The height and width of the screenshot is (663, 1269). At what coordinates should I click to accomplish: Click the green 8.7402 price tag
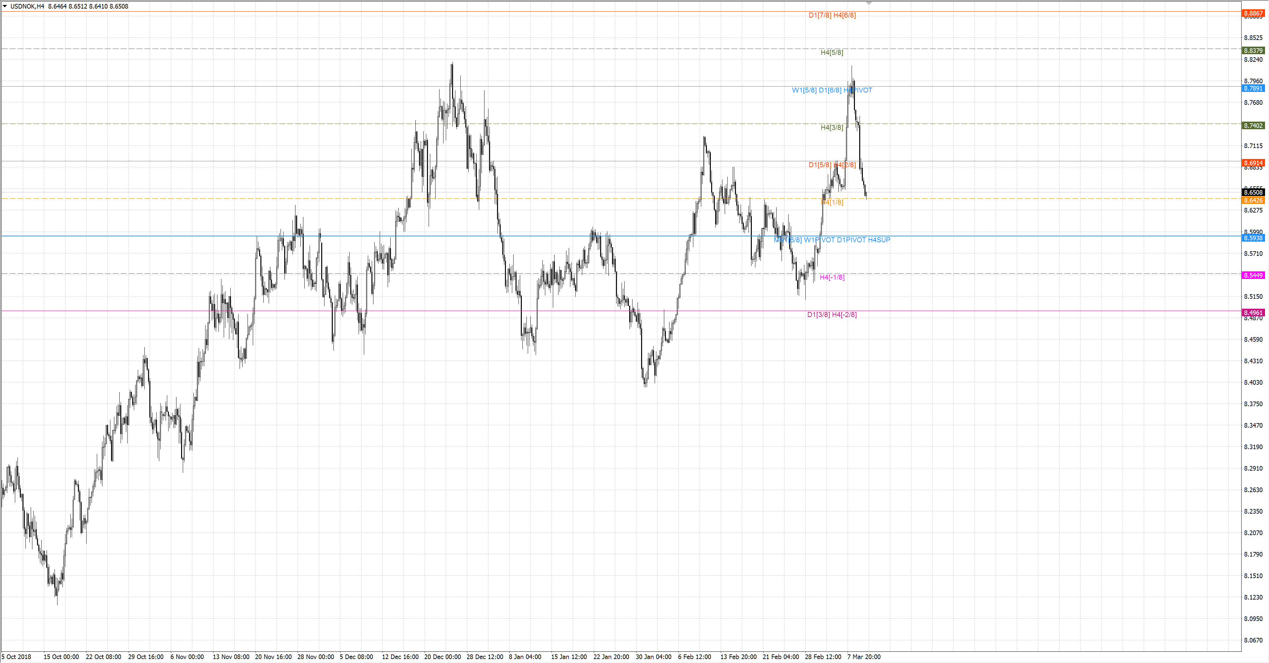(1253, 126)
